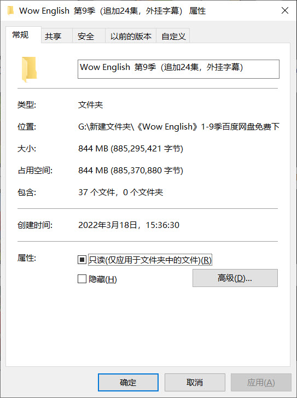Click the disk usage value 885,370,880 字节
The height and width of the screenshot is (398, 297).
131,171
